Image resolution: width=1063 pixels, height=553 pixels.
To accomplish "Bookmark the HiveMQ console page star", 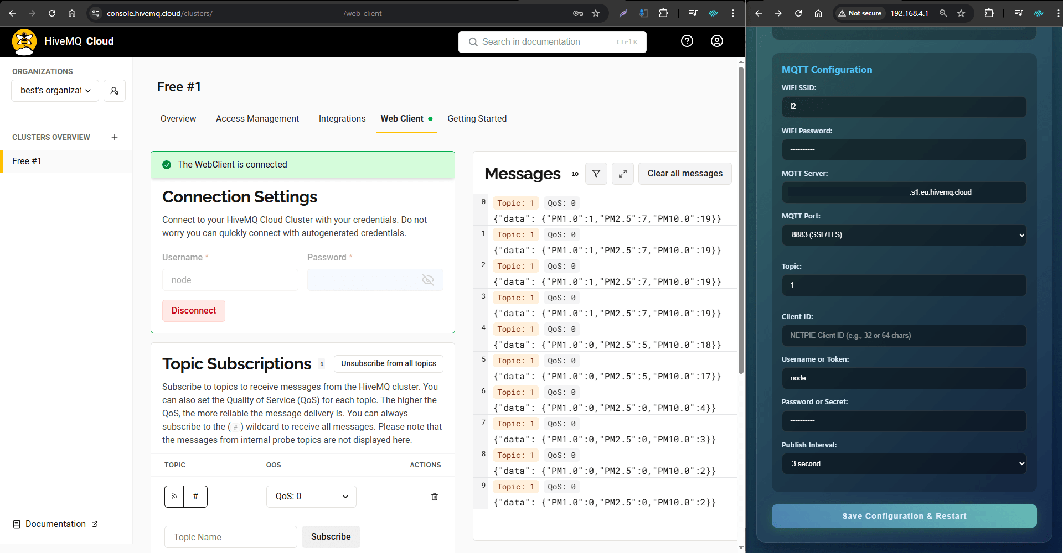I will tap(596, 13).
